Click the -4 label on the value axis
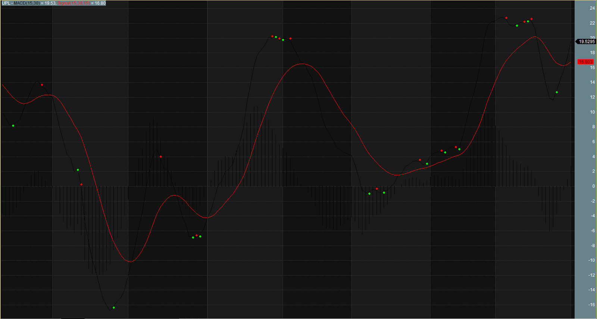The height and width of the screenshot is (319, 597). (593, 216)
